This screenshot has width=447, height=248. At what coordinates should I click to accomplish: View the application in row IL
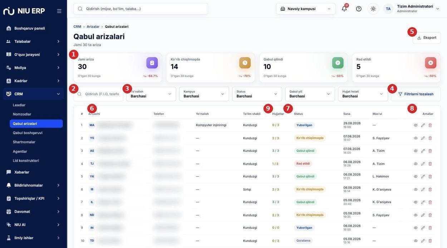point(416,202)
